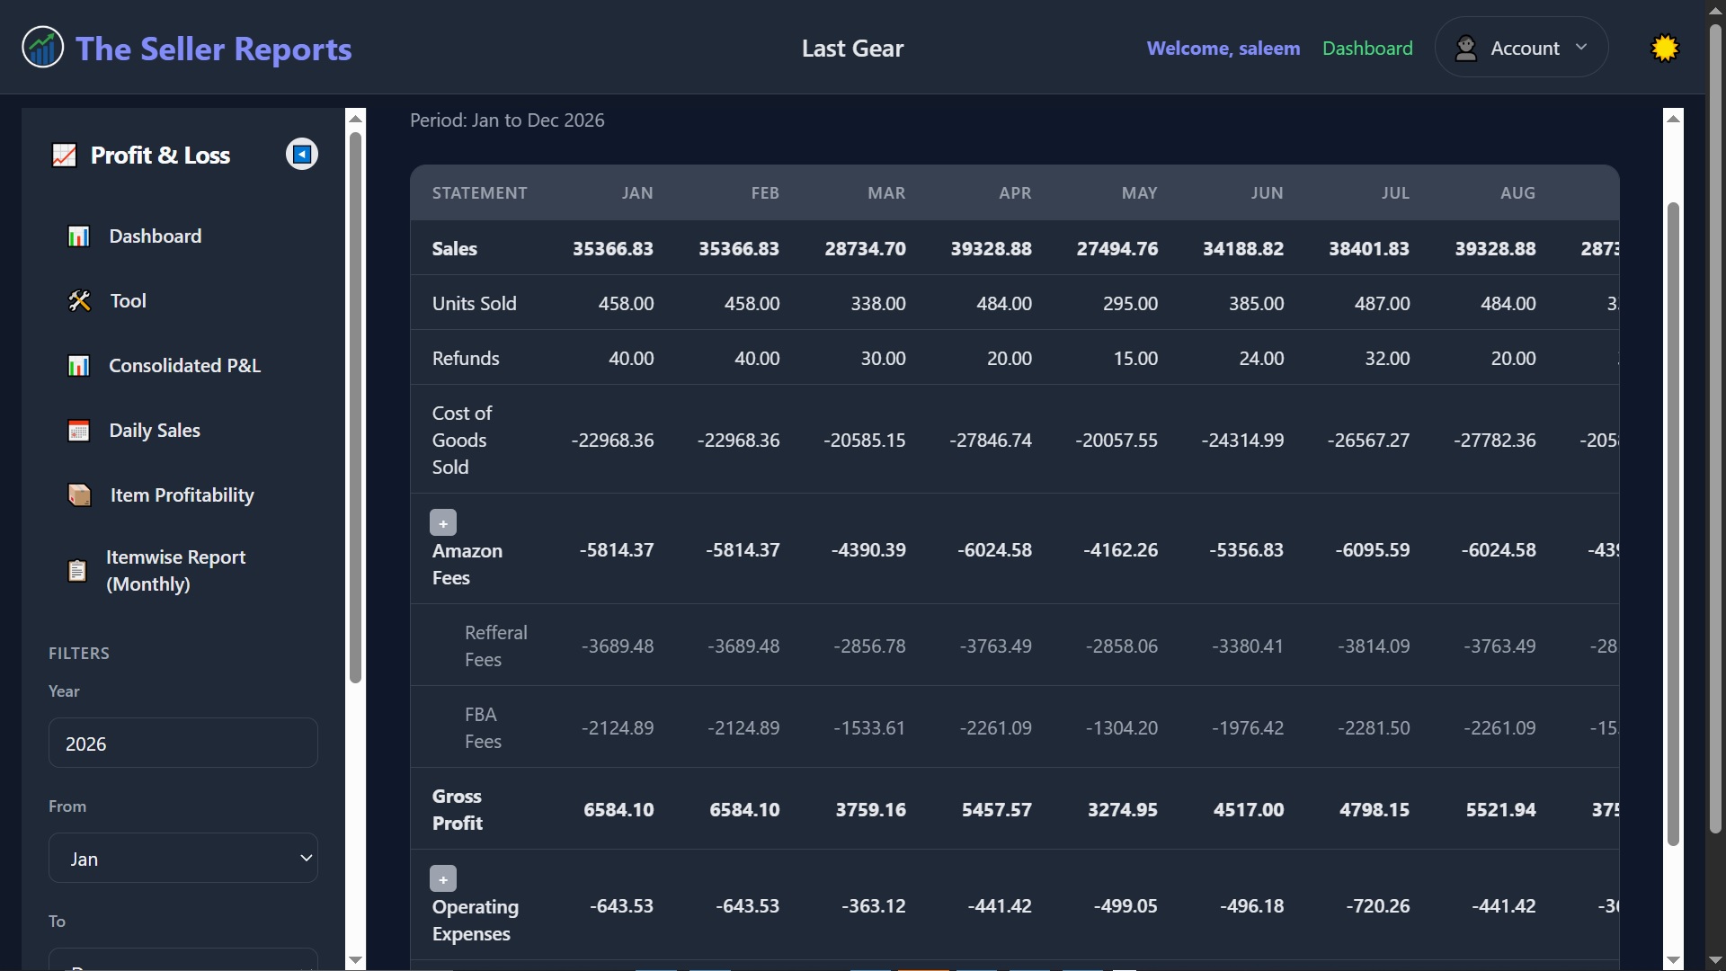1726x971 pixels.
Task: Click the Cost of Goods Sold label
Action: tap(462, 440)
